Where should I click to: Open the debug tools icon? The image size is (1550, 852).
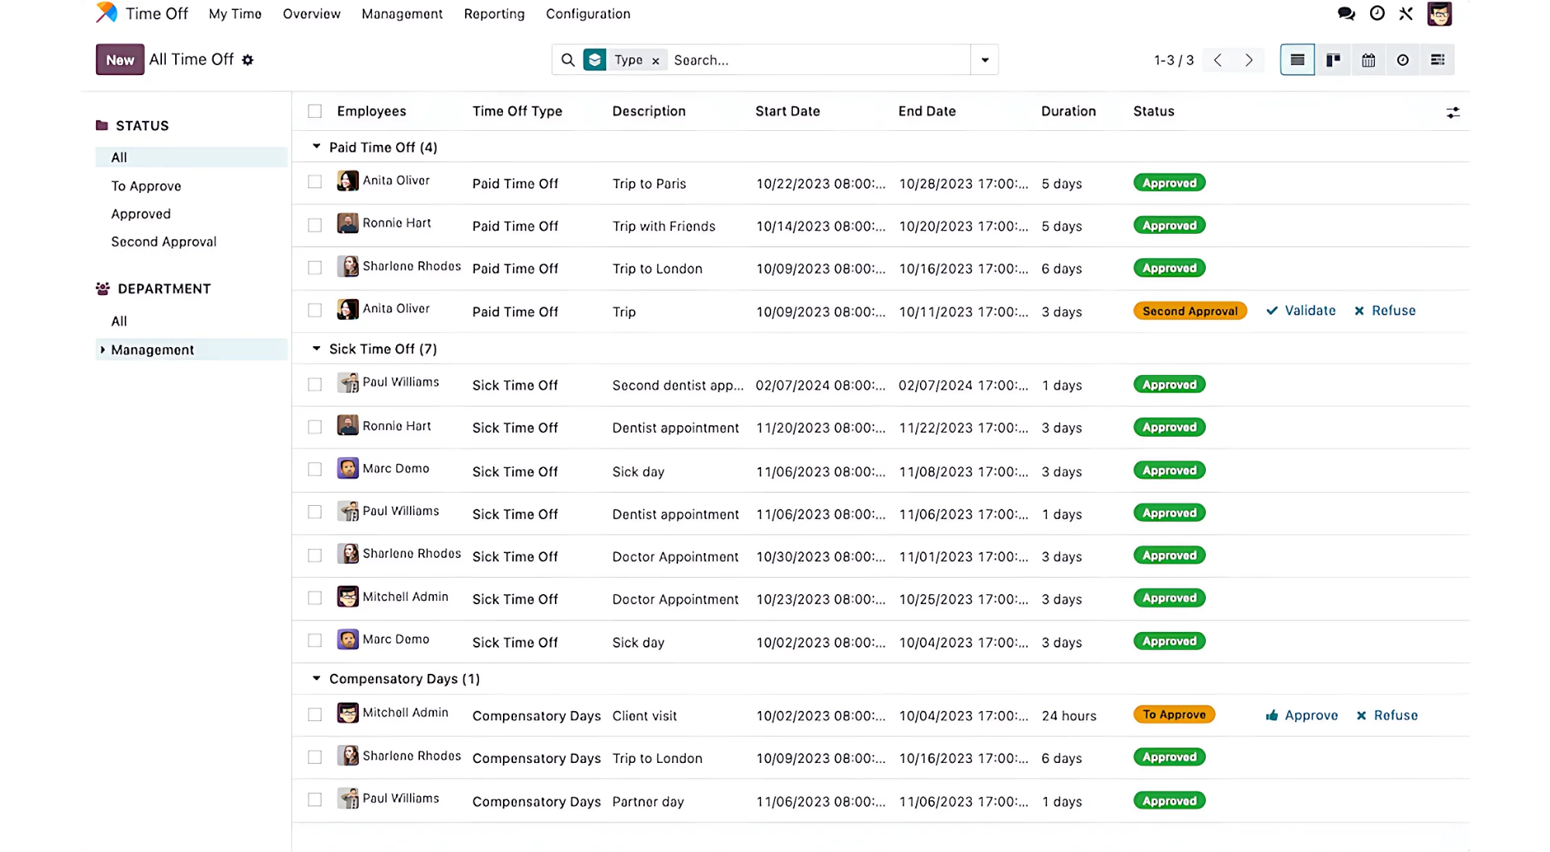[1406, 14]
